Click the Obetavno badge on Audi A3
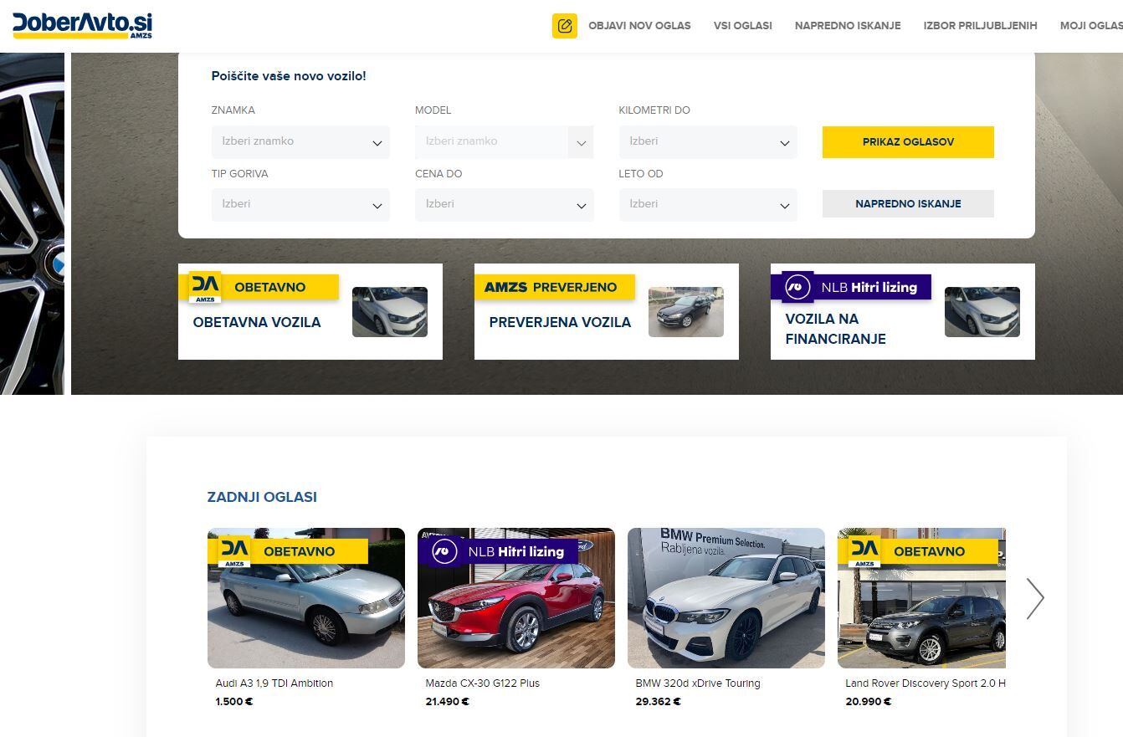 (x=293, y=551)
